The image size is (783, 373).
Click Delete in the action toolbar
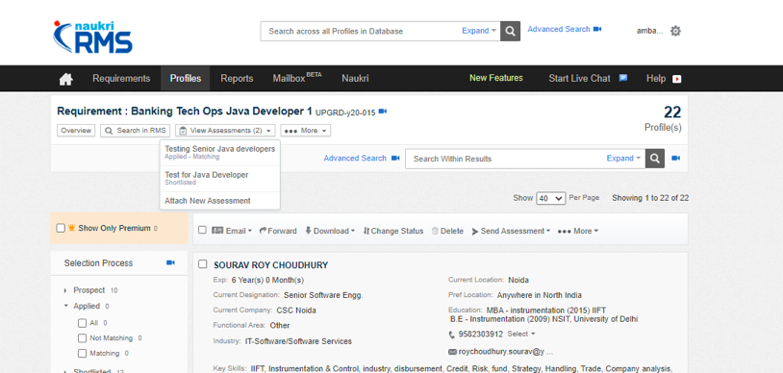click(x=447, y=231)
